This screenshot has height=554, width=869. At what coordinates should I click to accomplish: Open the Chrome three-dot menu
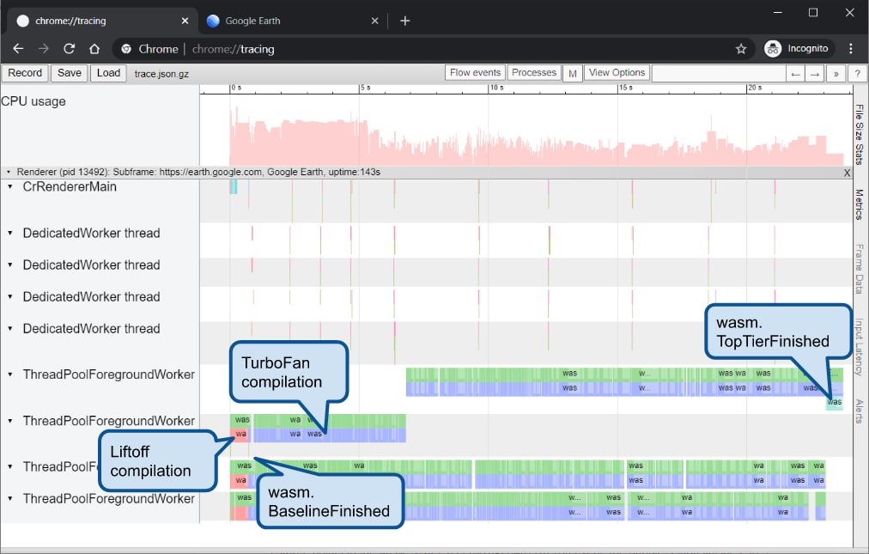point(851,49)
